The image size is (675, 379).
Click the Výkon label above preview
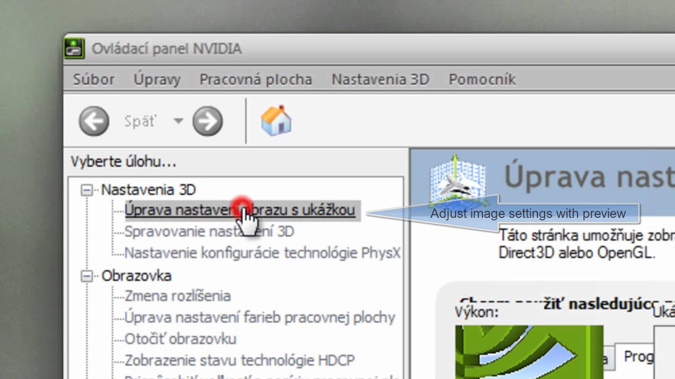tap(477, 312)
